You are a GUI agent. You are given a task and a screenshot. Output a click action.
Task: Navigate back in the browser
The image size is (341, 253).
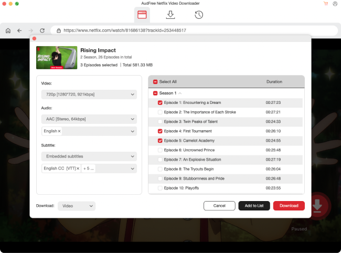click(x=19, y=30)
